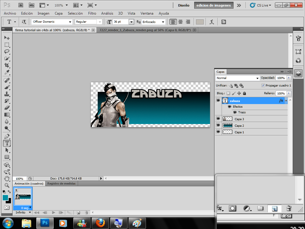
Task: Hide the Efectos layer effects
Action: pos(230,107)
